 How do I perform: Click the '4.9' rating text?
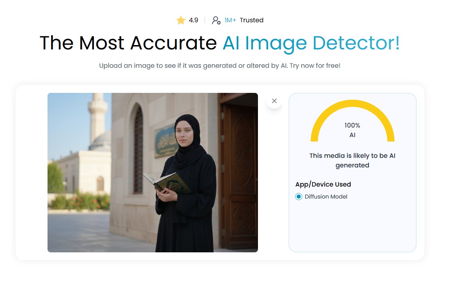click(x=194, y=20)
